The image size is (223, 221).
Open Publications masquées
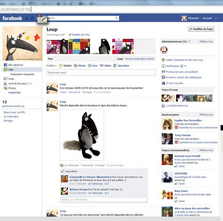coord(22,74)
